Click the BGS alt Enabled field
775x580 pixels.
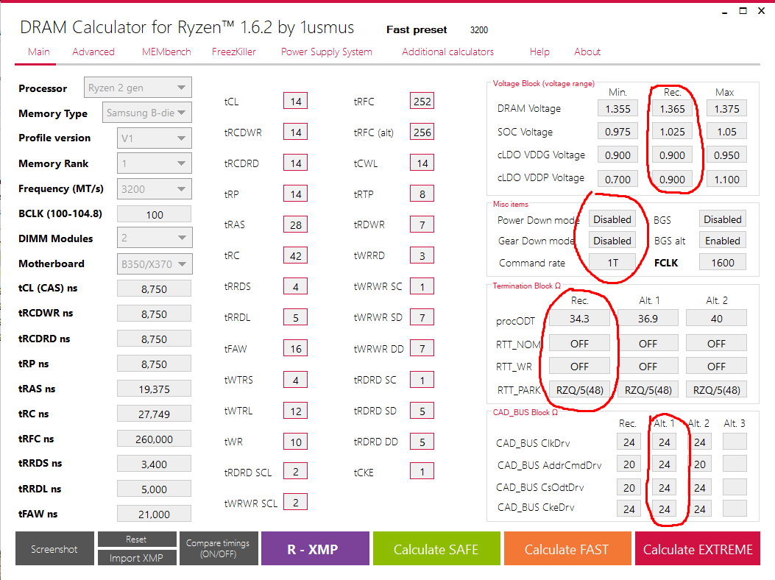[723, 241]
